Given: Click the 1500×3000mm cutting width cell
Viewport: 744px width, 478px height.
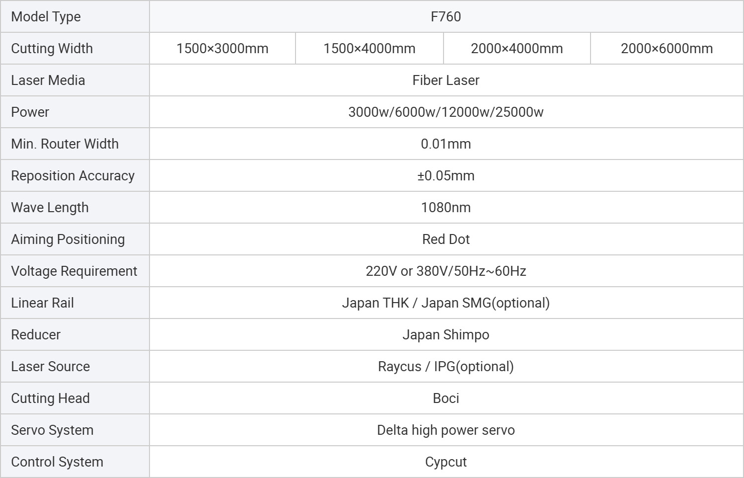Looking at the screenshot, I should (x=222, y=49).
